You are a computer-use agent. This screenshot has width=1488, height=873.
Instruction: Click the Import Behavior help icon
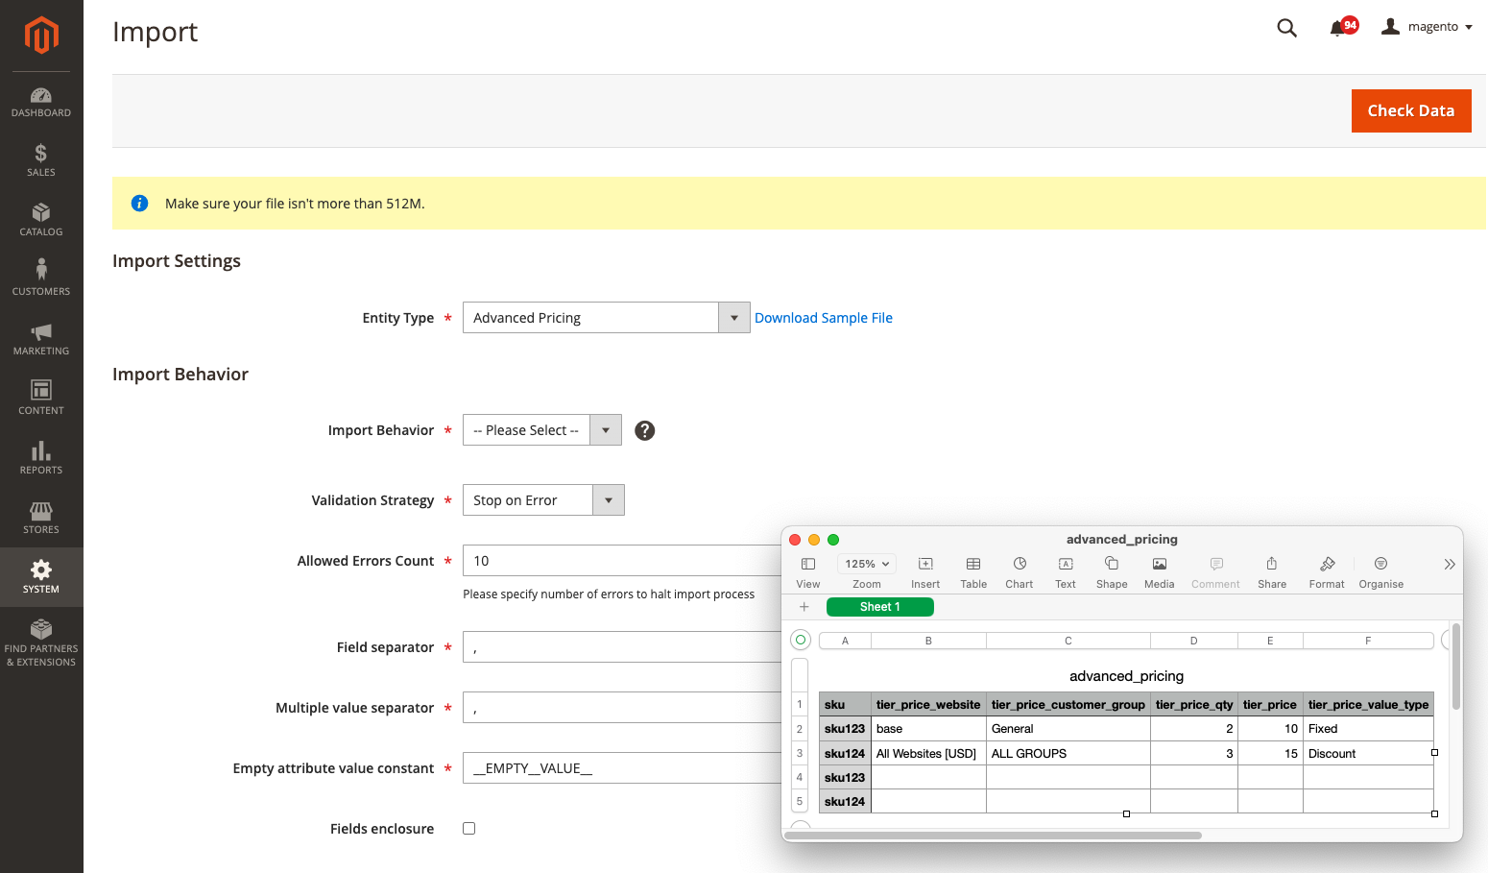(645, 430)
